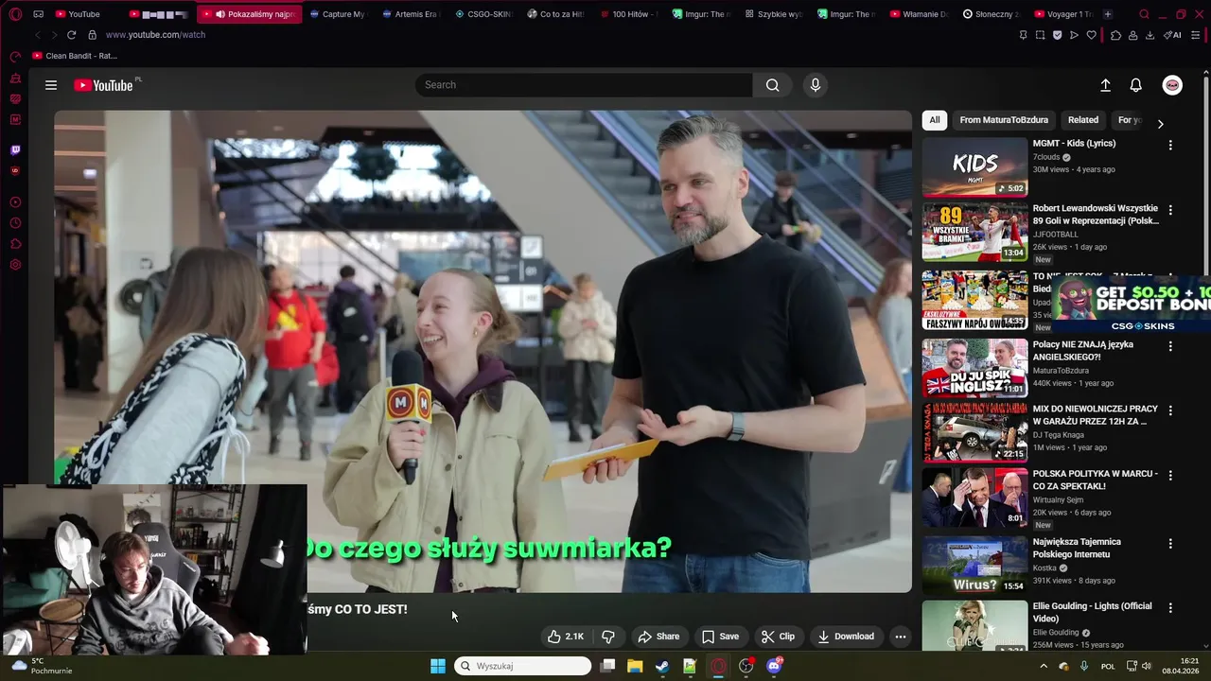Open the three-dot more actions under video

pyautogui.click(x=901, y=637)
